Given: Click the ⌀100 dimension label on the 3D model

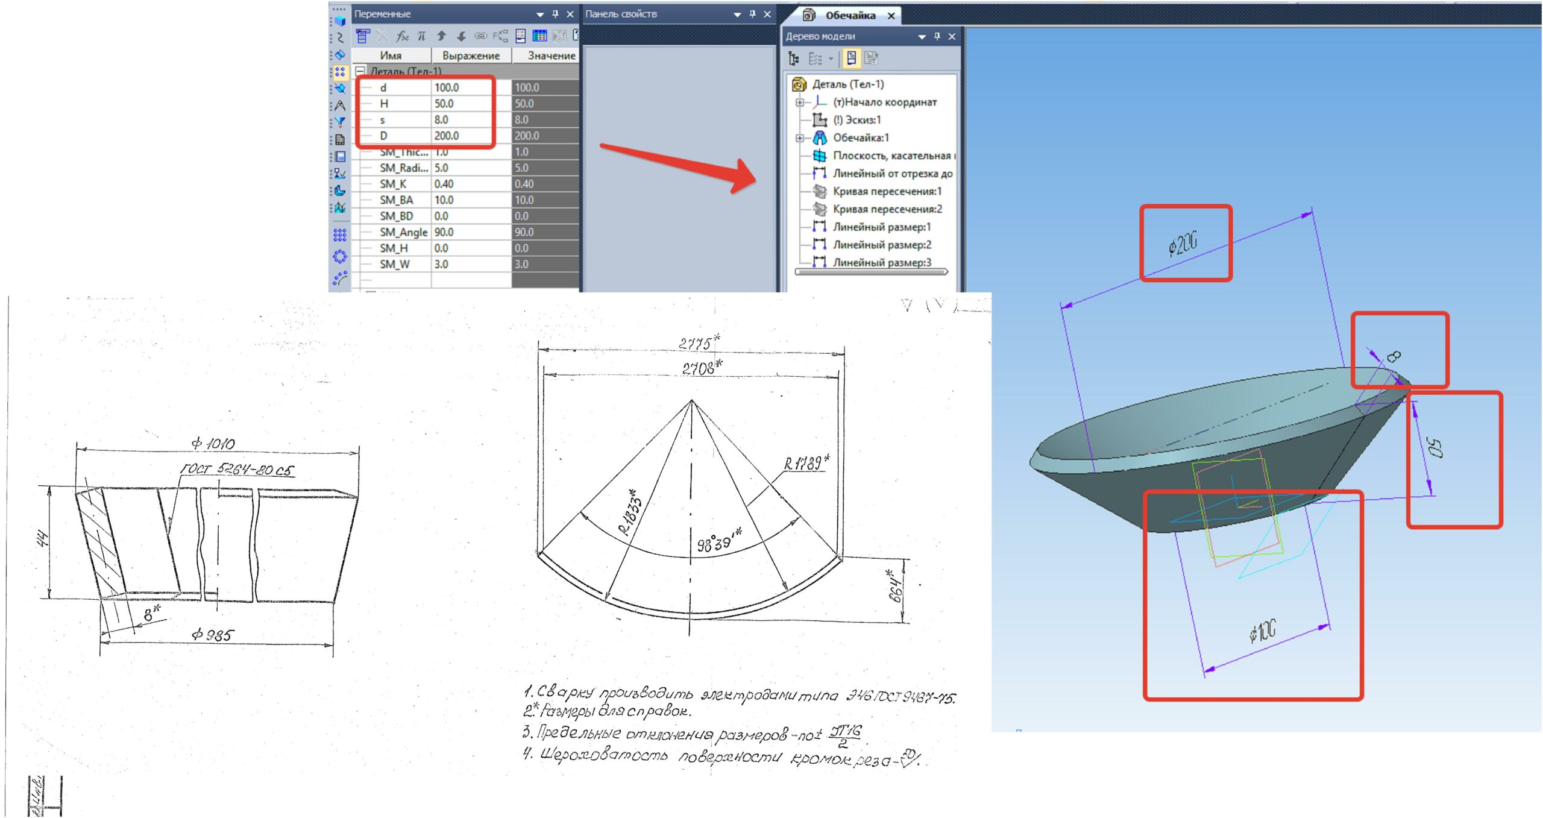Looking at the screenshot, I should click(1263, 631).
